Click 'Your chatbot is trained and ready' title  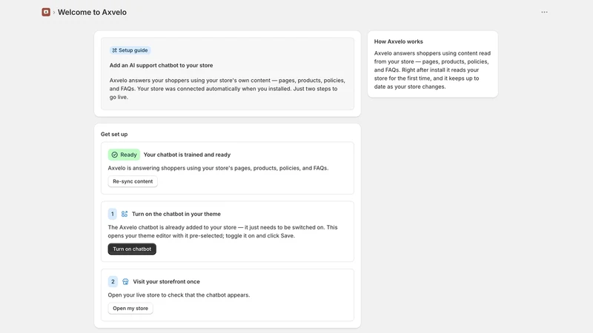point(187,155)
